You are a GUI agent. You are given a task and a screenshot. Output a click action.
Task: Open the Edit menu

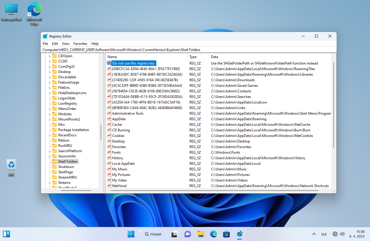click(55, 43)
